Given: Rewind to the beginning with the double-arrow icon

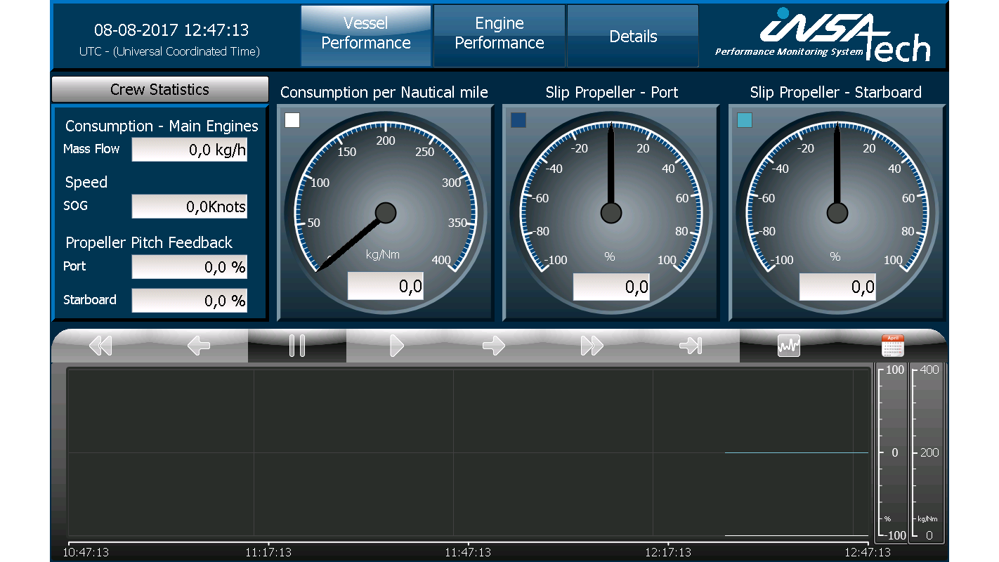Looking at the screenshot, I should tap(100, 345).
